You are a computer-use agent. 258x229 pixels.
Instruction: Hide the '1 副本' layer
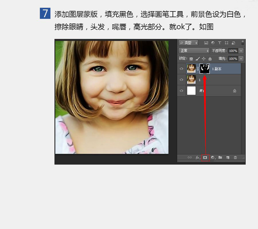click(x=181, y=69)
